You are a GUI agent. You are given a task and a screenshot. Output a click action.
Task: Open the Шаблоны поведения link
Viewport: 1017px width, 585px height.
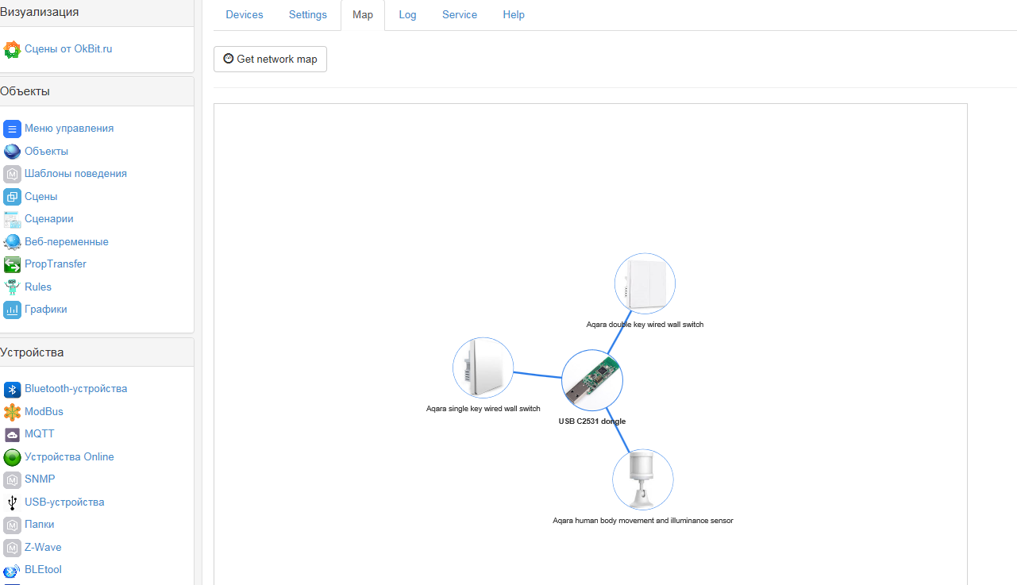click(75, 174)
